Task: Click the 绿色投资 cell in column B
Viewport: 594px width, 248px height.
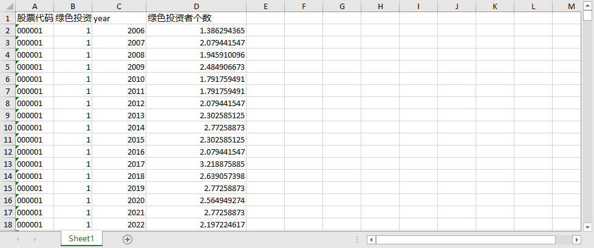Action: coord(73,18)
